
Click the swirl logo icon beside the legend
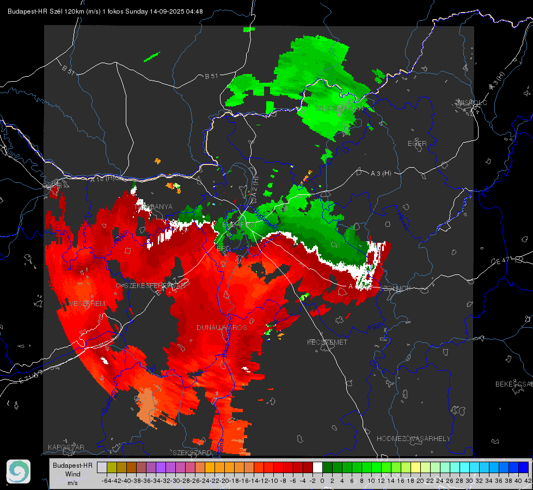pos(19,471)
